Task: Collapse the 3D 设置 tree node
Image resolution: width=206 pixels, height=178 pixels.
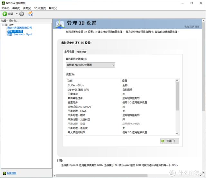Action: 3,25
